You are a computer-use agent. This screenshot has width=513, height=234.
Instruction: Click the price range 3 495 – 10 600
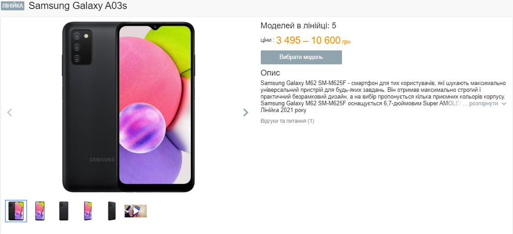[308, 40]
